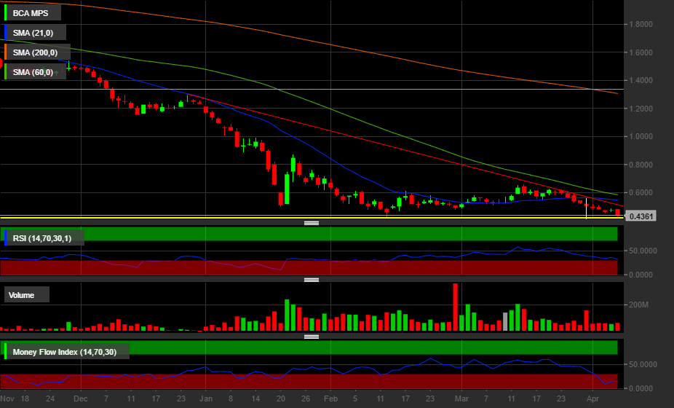Click the 26 date label
This screenshot has height=408, width=674.
click(x=306, y=399)
